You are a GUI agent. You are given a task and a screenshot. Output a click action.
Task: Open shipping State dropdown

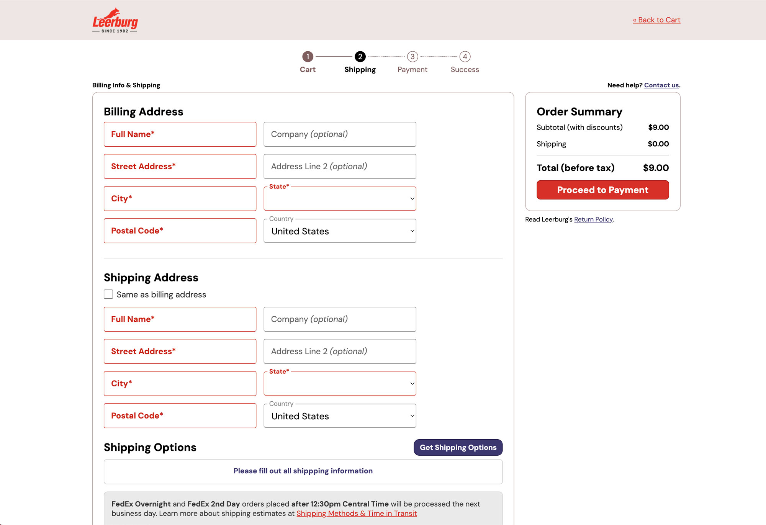[340, 383]
